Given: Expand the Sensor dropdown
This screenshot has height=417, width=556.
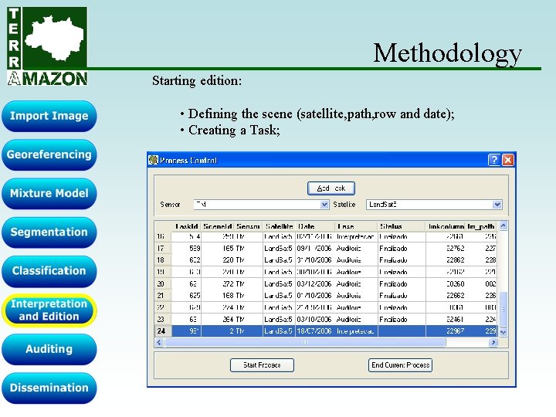Looking at the screenshot, I should 324,205.
